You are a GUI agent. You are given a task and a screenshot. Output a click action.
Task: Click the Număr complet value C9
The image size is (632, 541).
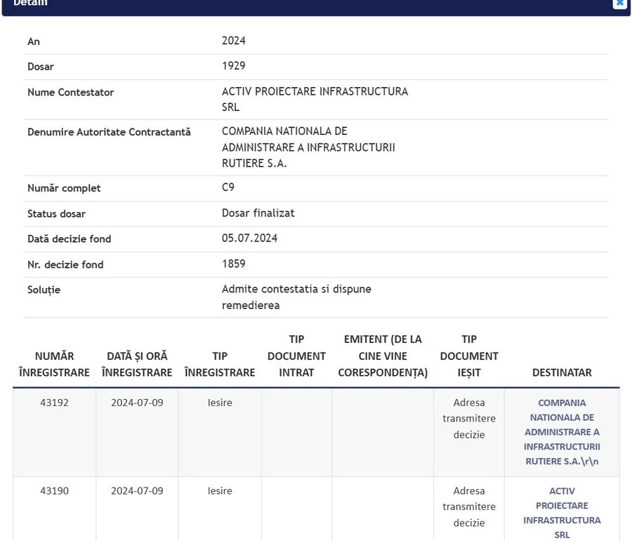[228, 187]
